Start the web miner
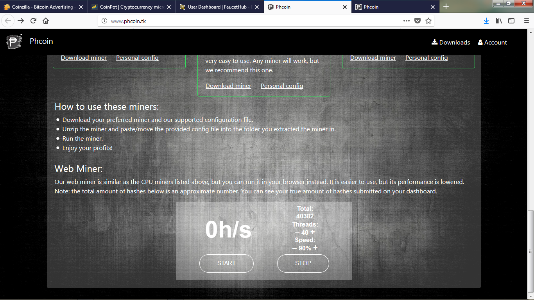This screenshot has height=300, width=534. (226, 263)
